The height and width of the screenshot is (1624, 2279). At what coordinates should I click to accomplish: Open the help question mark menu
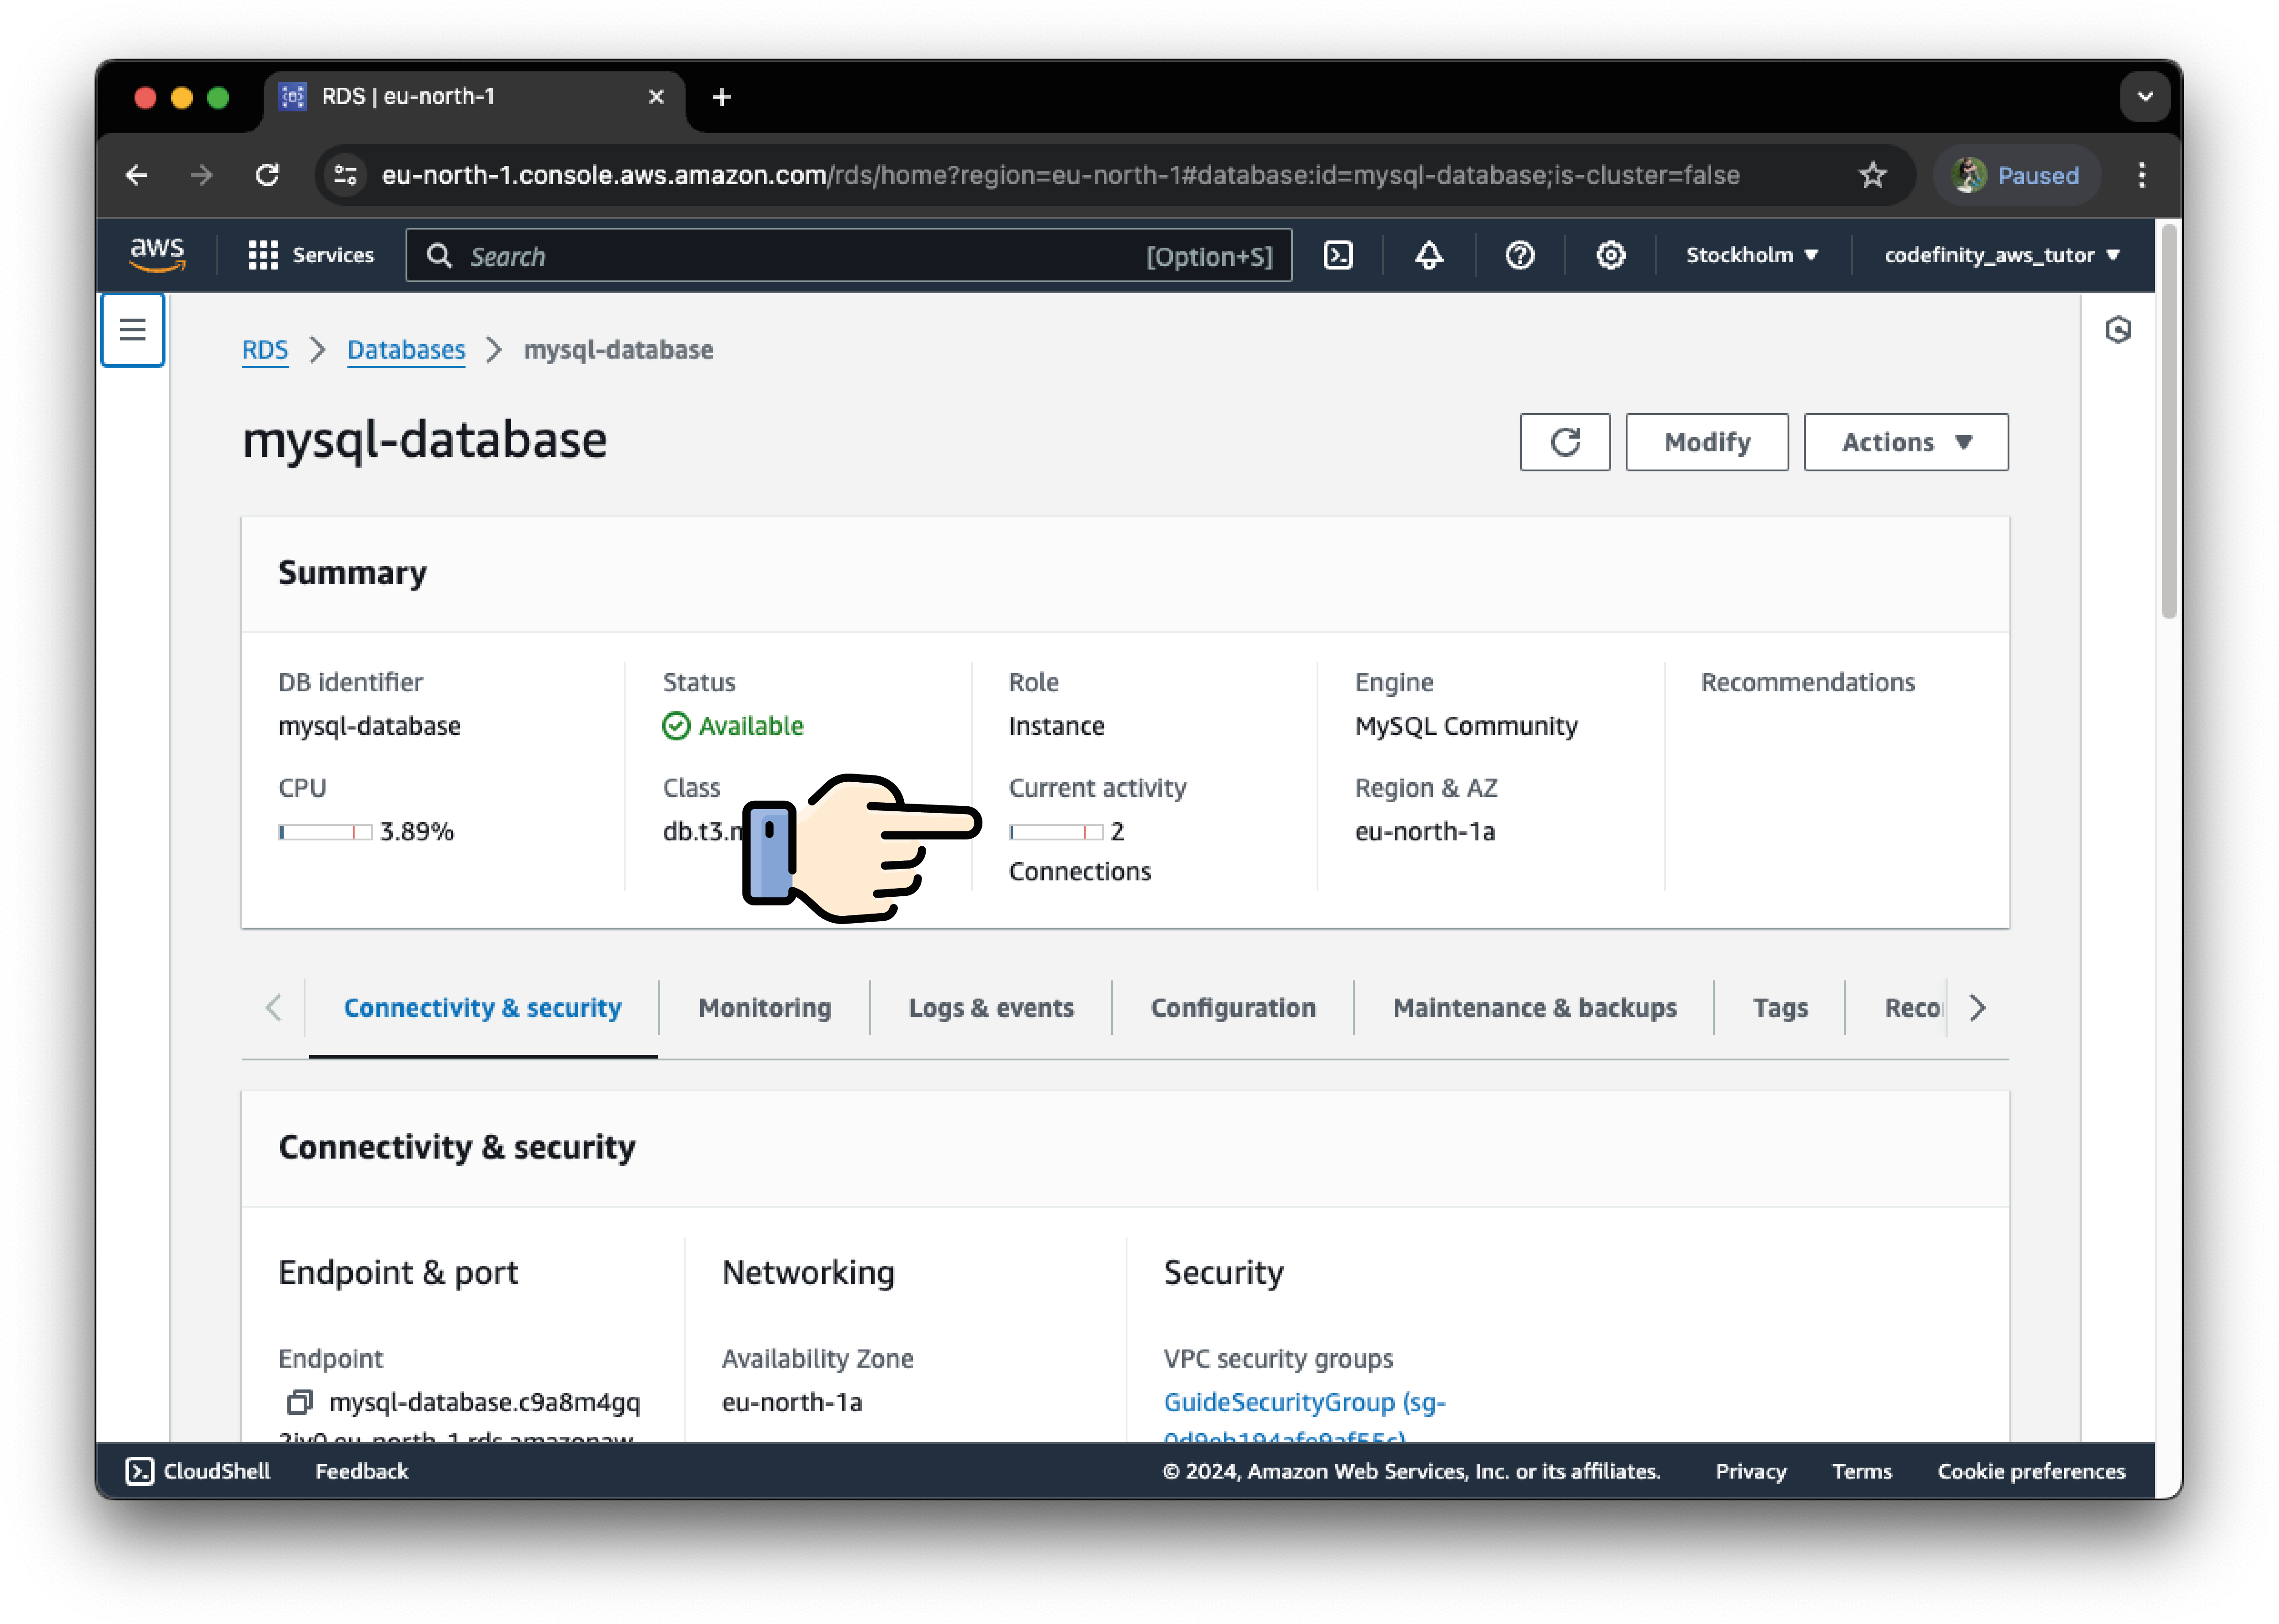pyautogui.click(x=1519, y=255)
